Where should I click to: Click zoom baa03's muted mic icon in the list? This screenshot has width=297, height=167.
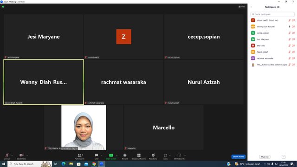click(x=290, y=20)
